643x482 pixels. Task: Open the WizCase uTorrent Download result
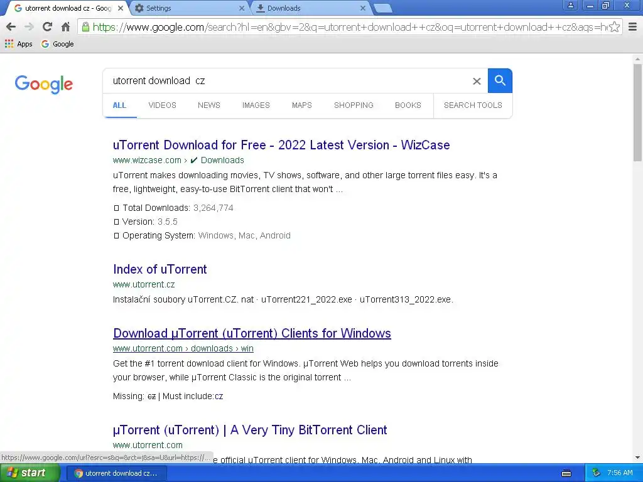click(281, 145)
